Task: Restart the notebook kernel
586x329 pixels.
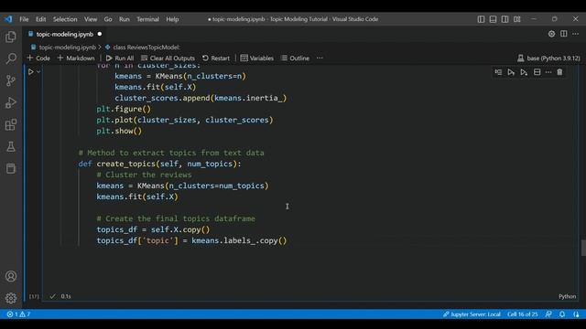Action: [216, 58]
